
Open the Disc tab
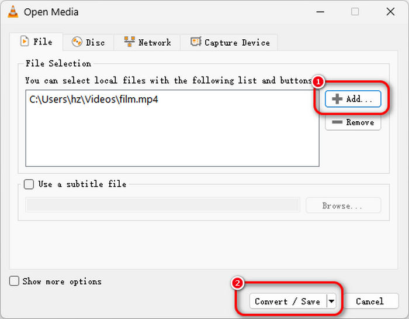tap(88, 42)
